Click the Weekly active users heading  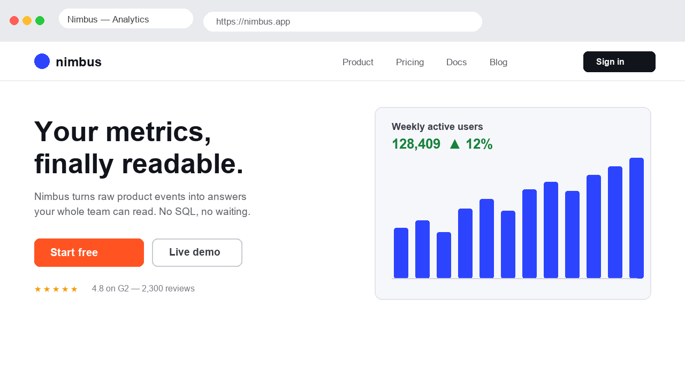[x=437, y=127]
